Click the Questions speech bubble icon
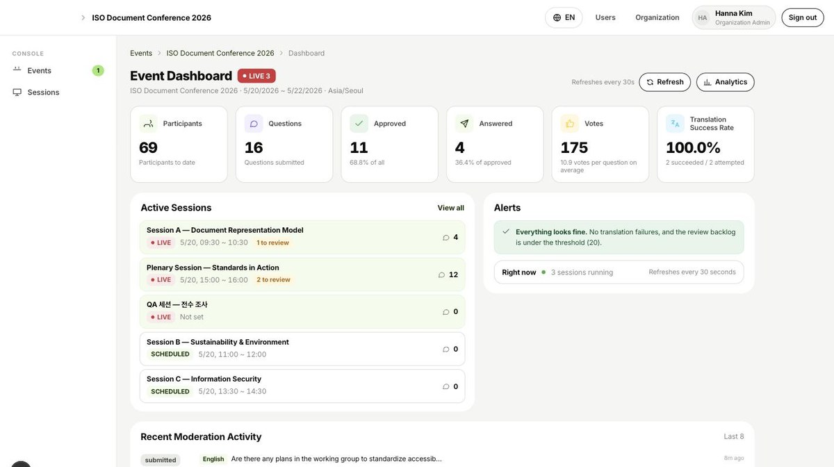 (x=254, y=124)
